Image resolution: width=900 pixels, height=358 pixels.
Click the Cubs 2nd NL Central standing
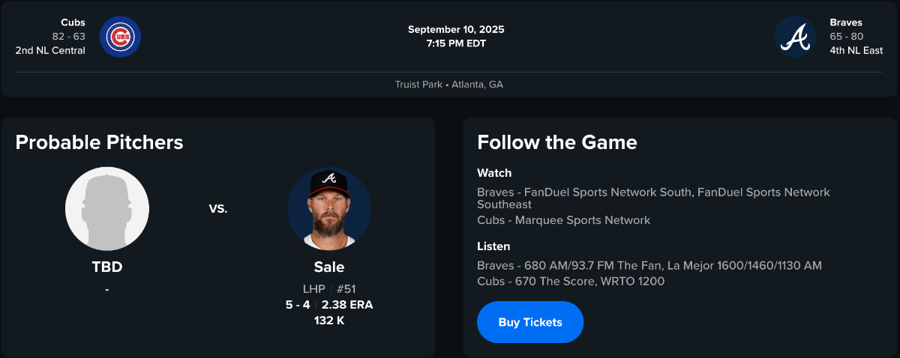[x=50, y=50]
